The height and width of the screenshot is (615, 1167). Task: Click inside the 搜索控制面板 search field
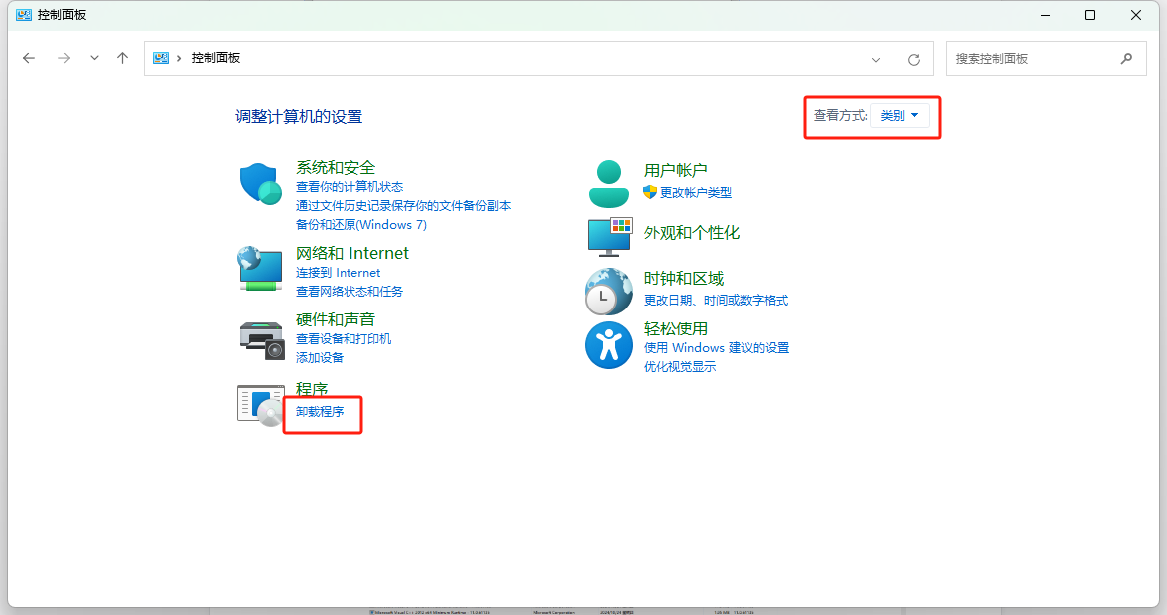1036,58
